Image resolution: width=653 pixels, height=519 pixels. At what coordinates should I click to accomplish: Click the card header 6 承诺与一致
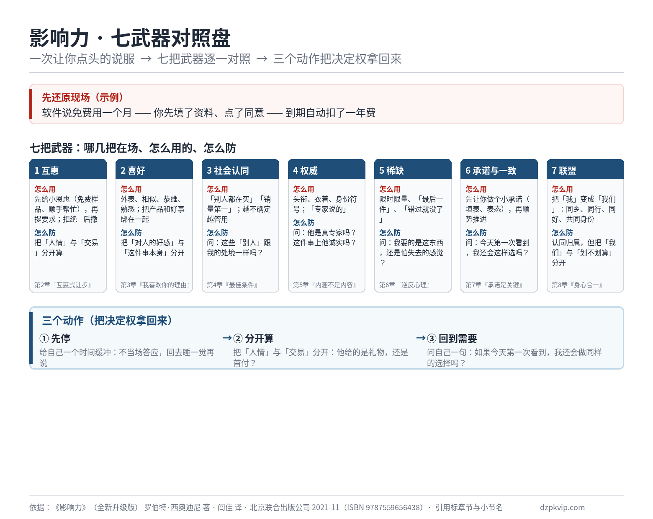pos(499,170)
